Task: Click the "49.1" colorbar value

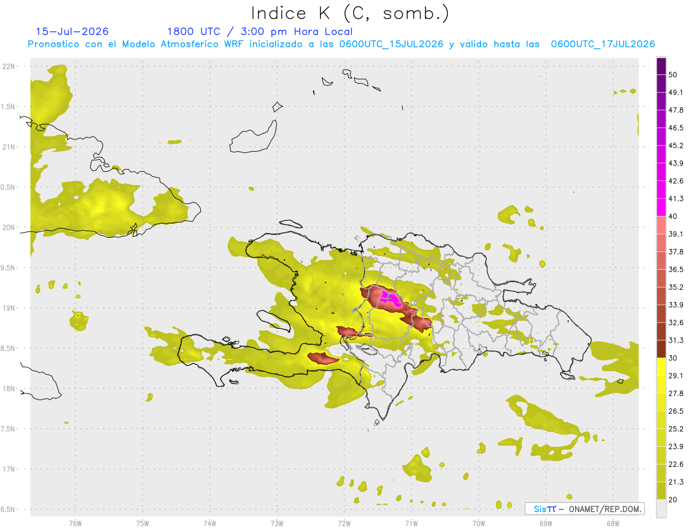Action: (676, 92)
